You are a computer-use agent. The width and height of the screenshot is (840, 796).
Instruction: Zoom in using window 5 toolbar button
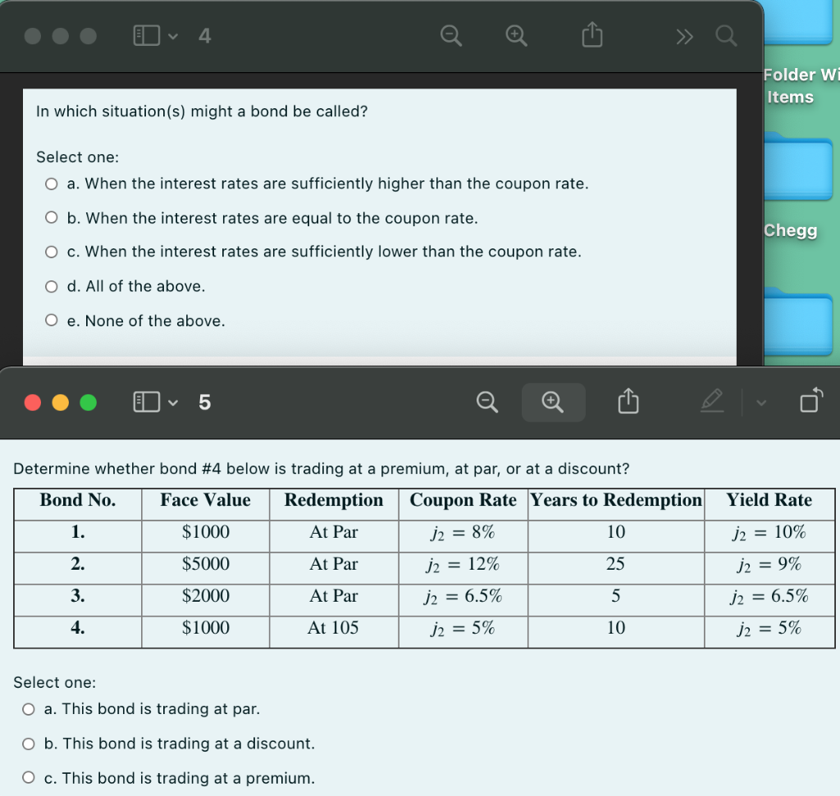pos(553,402)
